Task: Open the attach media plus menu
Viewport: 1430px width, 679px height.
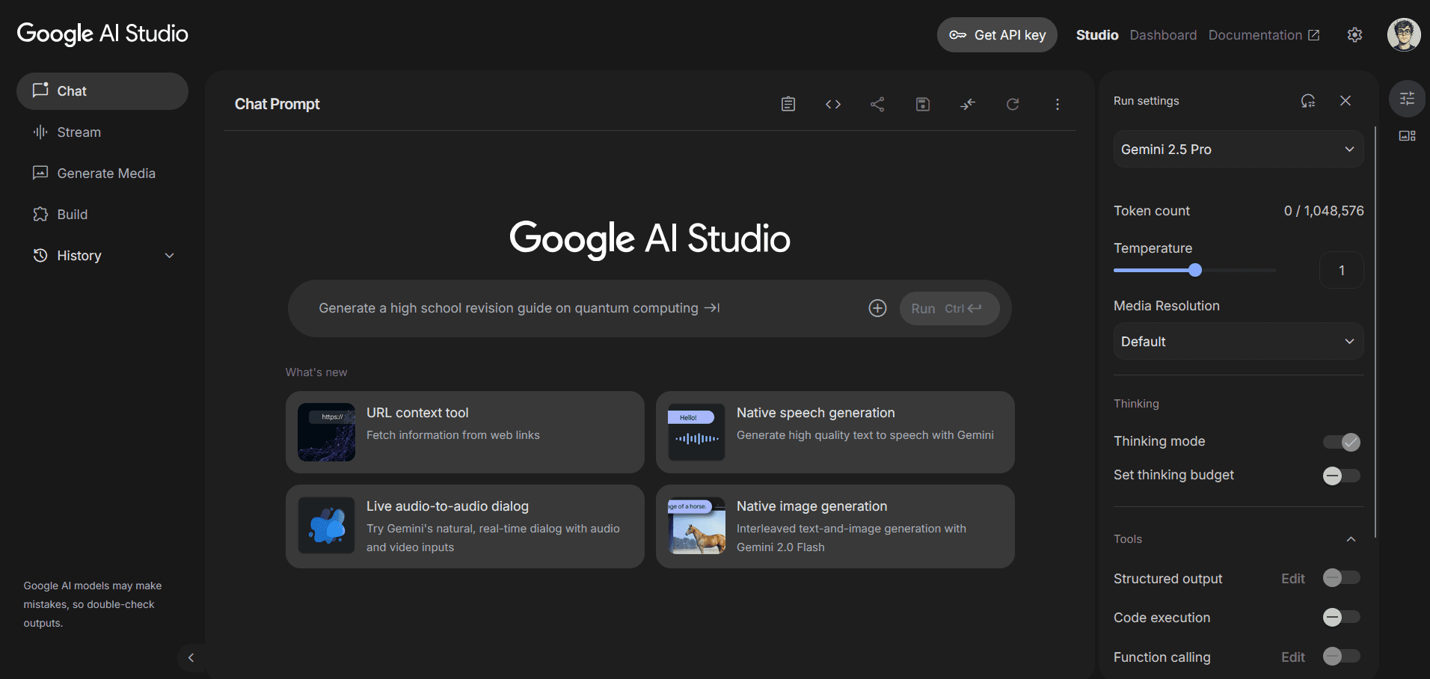Action: point(877,307)
